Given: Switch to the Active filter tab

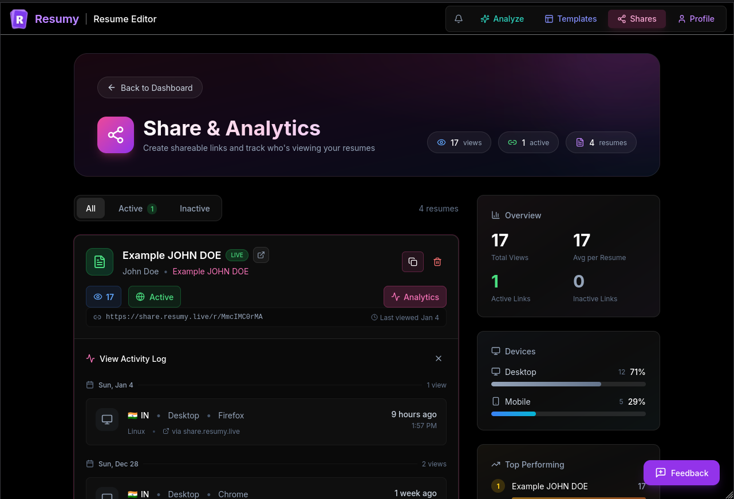Looking at the screenshot, I should pyautogui.click(x=137, y=209).
